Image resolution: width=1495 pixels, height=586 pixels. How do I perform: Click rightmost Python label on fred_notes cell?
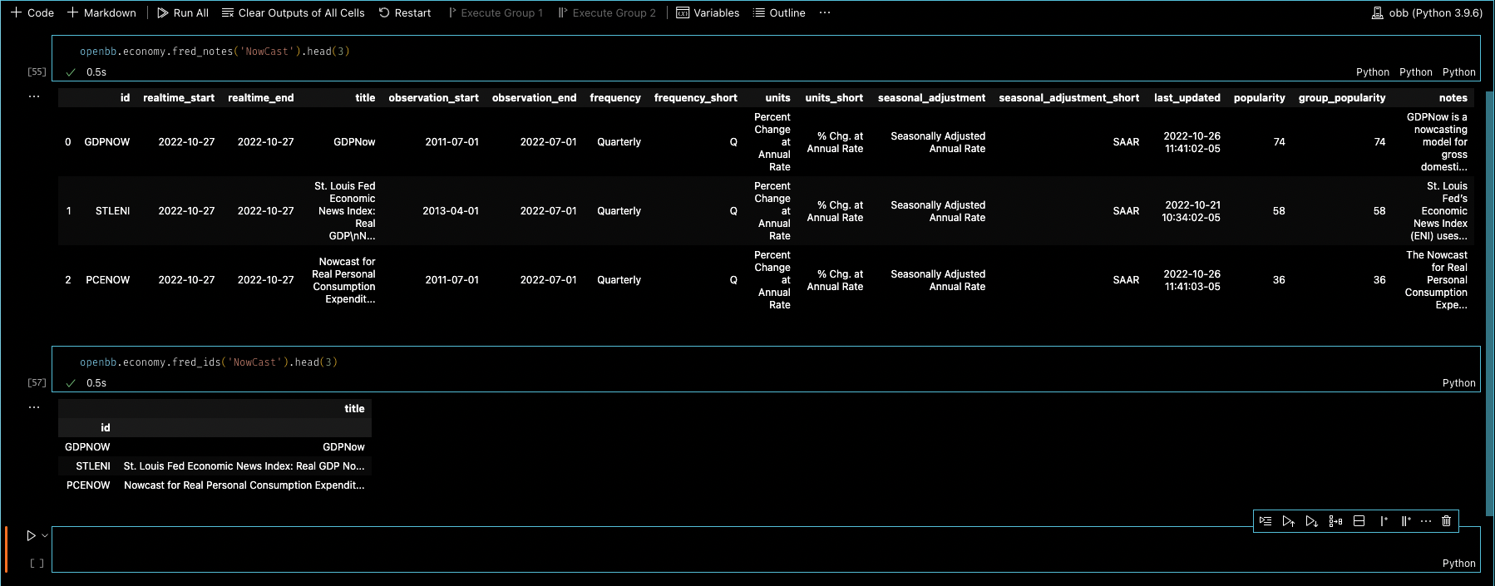1458,72
